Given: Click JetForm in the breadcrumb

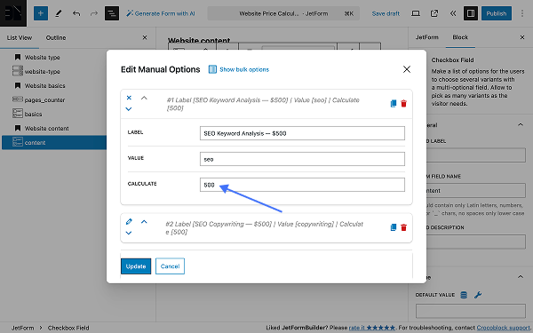Looking at the screenshot, I should pyautogui.click(x=22, y=328).
